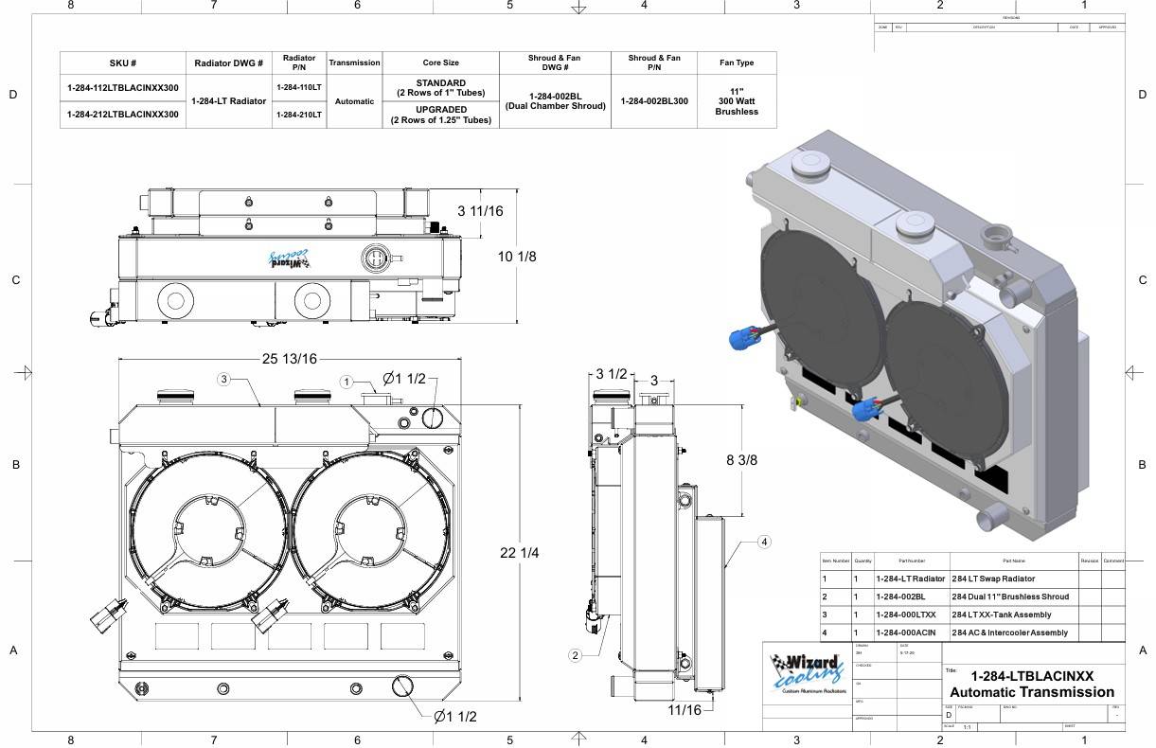This screenshot has width=1156, height=748.
Task: Click the Ø1 1/2 callout near the lower outlet
Action: click(x=455, y=717)
